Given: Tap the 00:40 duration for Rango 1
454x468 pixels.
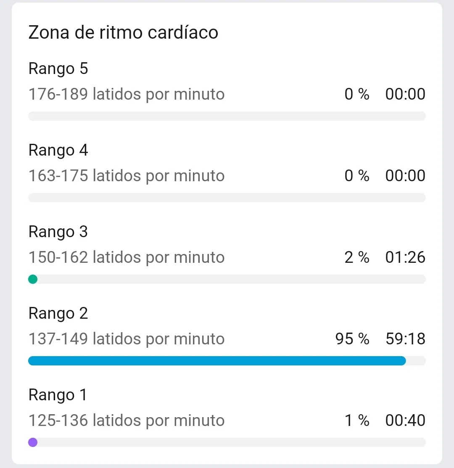Looking at the screenshot, I should (x=405, y=420).
